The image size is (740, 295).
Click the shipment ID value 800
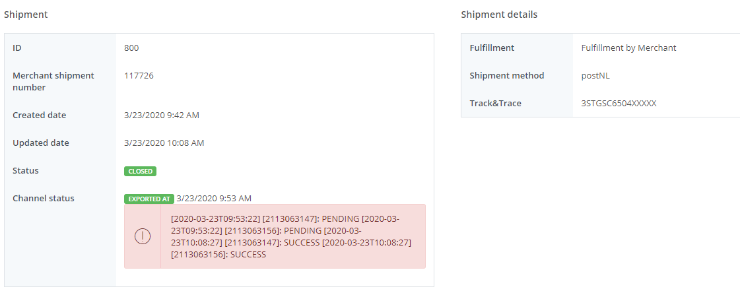click(131, 48)
